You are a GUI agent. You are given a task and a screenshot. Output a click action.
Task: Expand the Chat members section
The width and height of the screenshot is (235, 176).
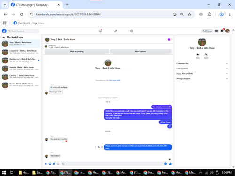click(x=202, y=69)
